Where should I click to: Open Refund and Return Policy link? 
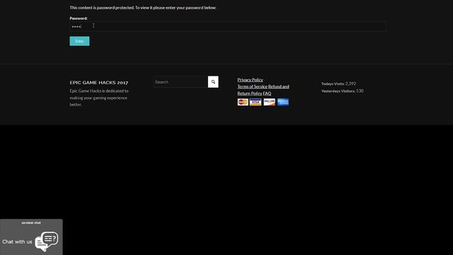[263, 90]
